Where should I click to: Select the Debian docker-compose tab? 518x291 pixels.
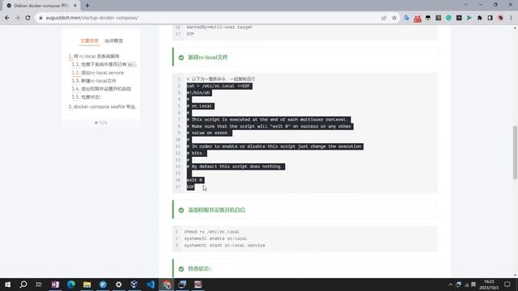tap(41, 6)
